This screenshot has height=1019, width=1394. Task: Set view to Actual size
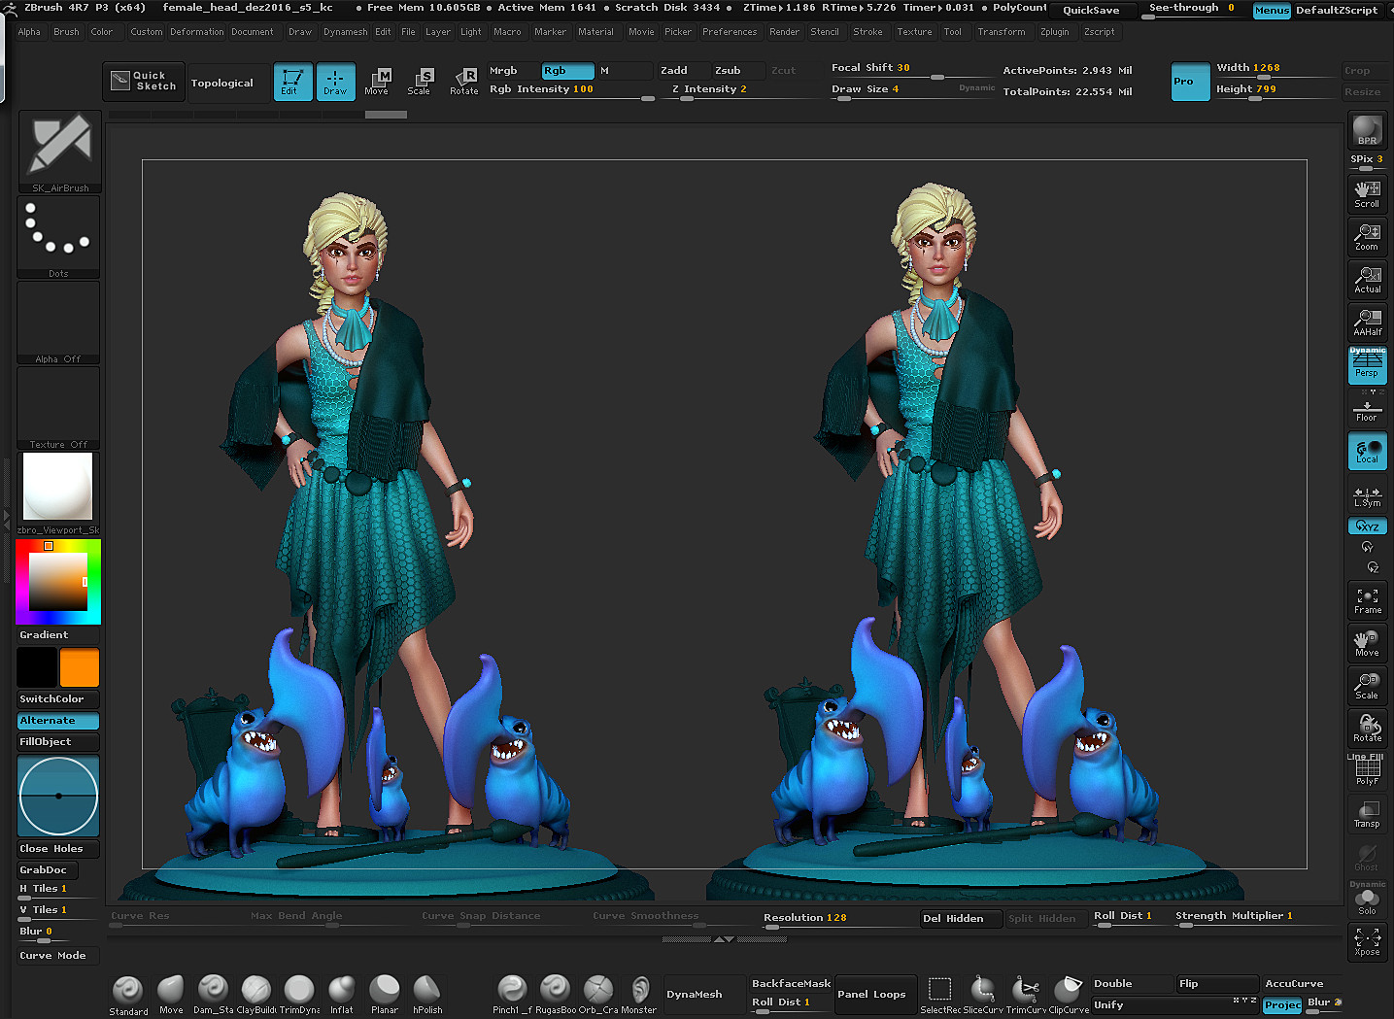pos(1367,280)
